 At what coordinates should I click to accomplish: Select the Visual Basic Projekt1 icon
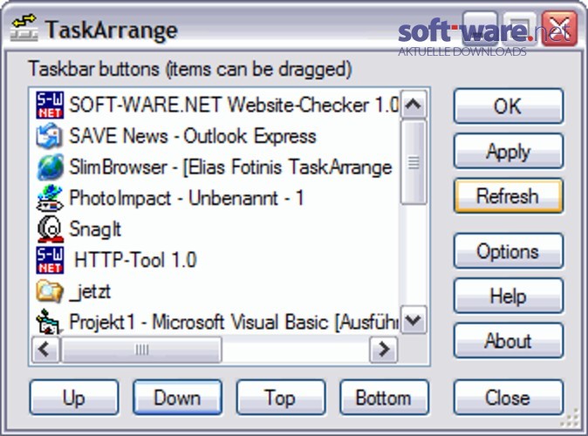click(x=49, y=321)
